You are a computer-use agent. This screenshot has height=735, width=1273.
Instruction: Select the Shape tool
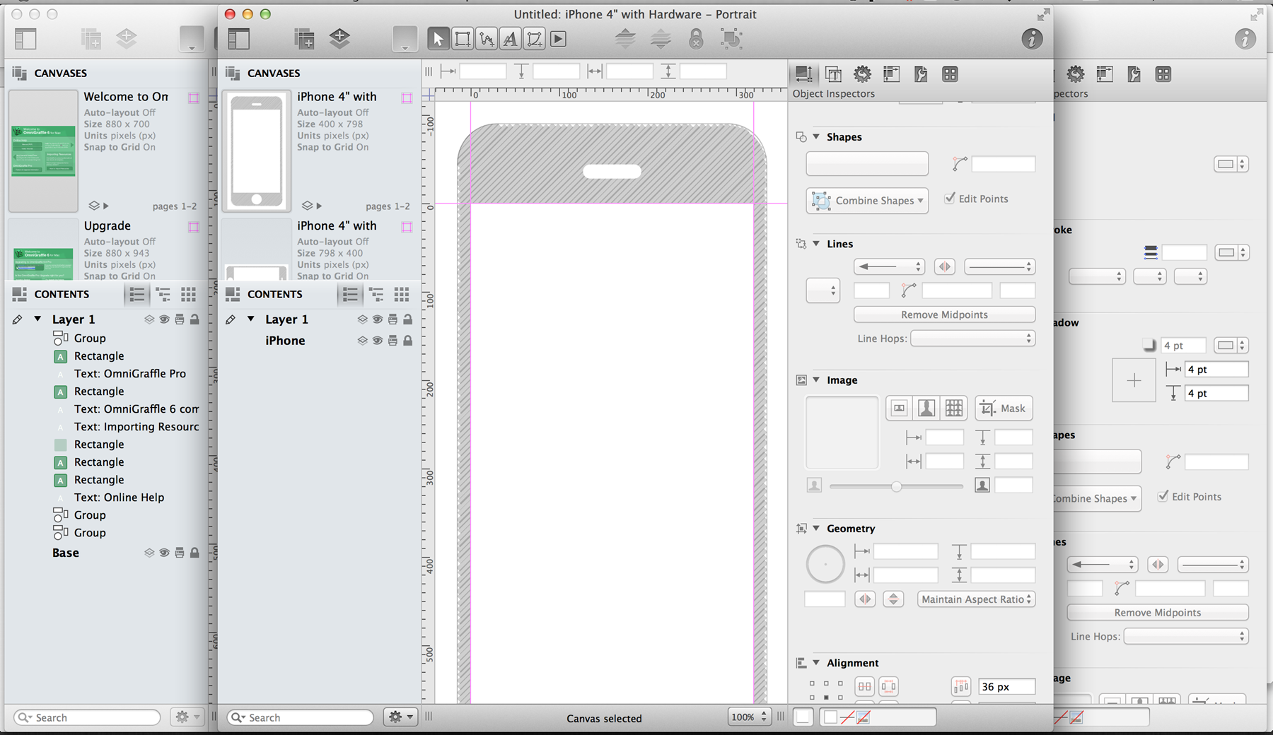coord(463,39)
